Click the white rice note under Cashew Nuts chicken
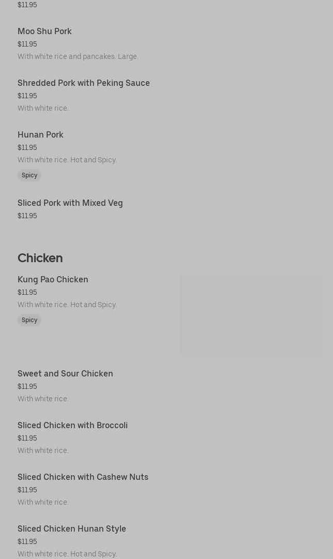The width and height of the screenshot is (333, 559). (x=42, y=502)
